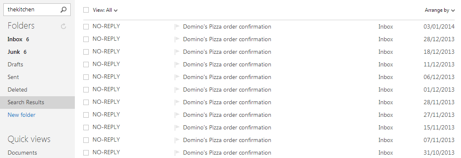Viewport: 461px width, 158px height.
Task: Flag the 06/12/2013 order confirmation
Action: [x=177, y=77]
